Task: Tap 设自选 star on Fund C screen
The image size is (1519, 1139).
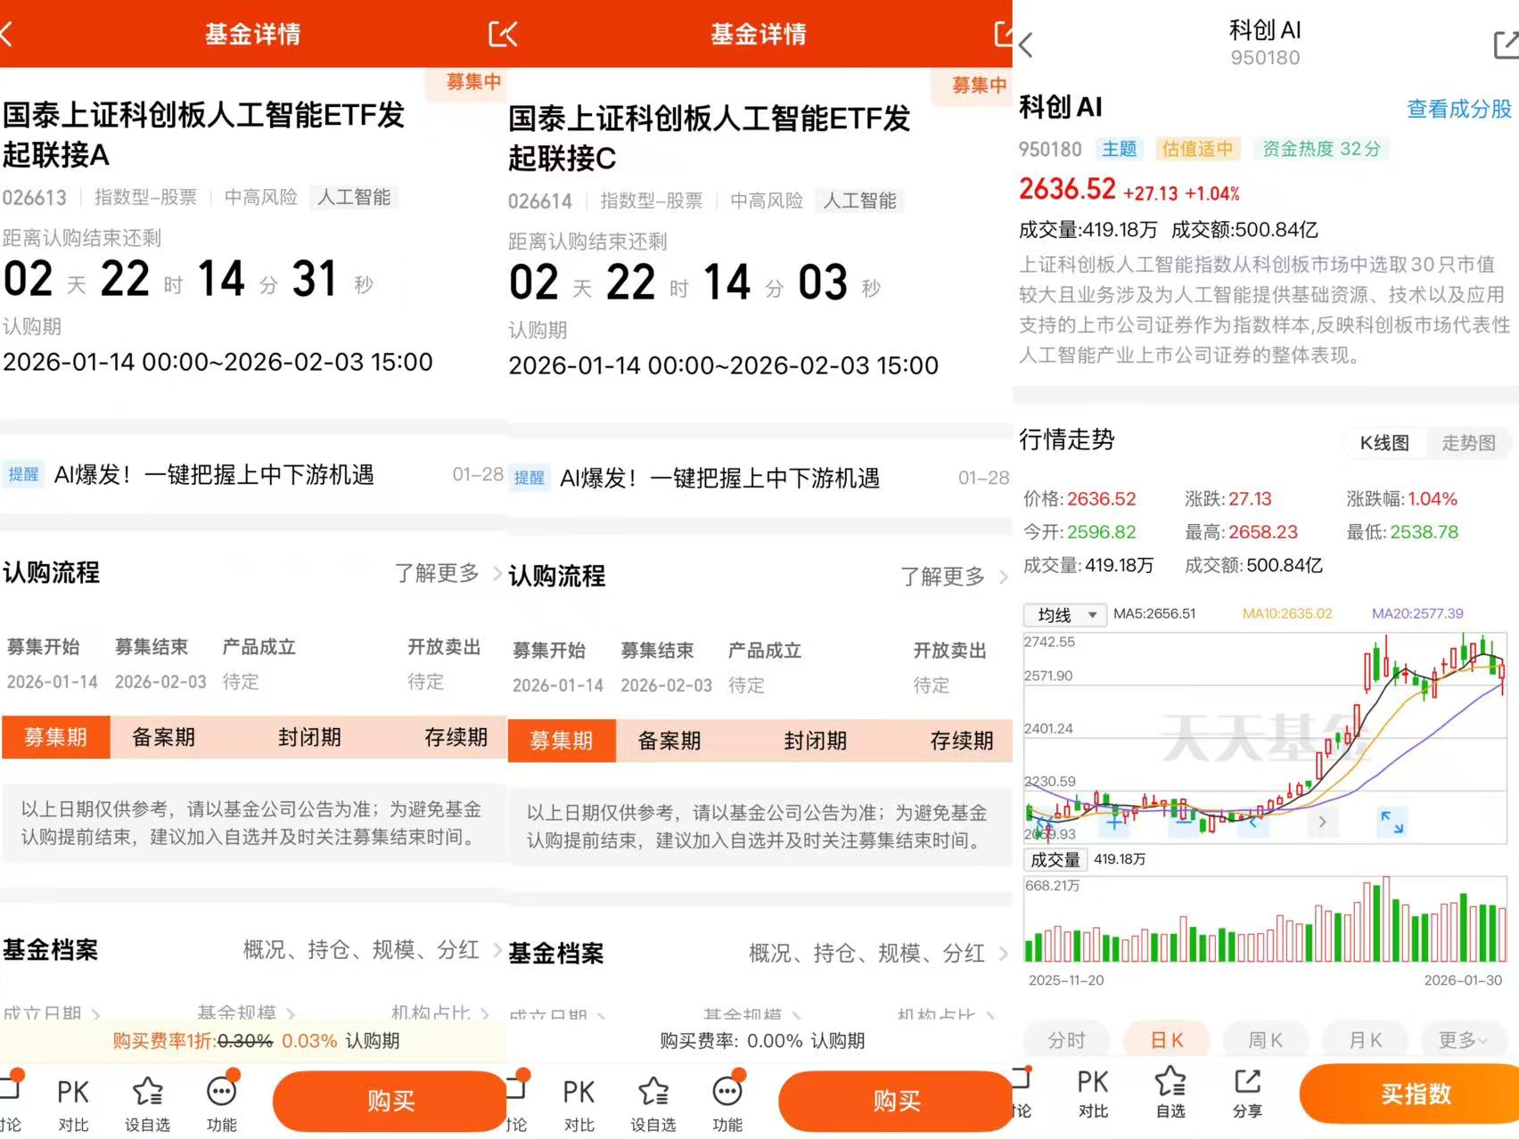Action: 653,1104
